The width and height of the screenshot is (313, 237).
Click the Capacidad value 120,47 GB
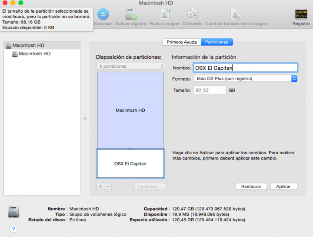[x=208, y=209]
